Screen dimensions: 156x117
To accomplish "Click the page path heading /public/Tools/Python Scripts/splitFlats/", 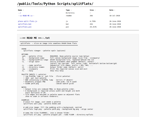I will coord(55,4).
